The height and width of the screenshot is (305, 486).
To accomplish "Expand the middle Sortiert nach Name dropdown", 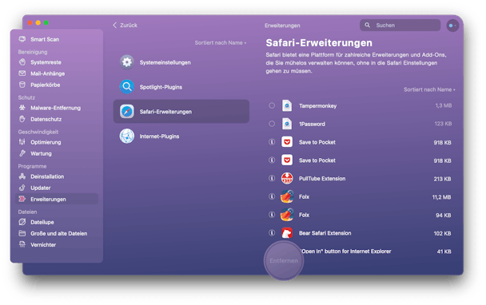I will tap(221, 43).
